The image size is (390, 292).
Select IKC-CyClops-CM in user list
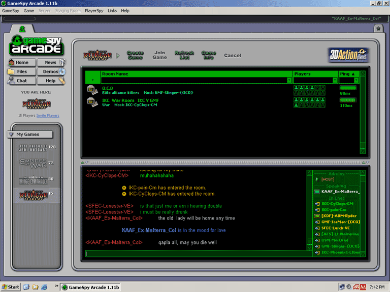[337, 204]
